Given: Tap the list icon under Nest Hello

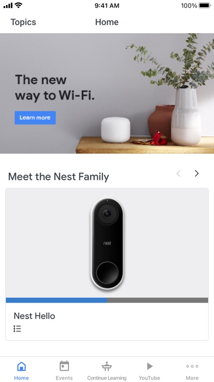Looking at the screenshot, I should 17,329.
